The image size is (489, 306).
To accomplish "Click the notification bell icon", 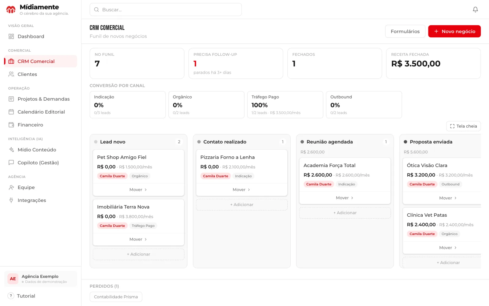I will (x=475, y=9).
